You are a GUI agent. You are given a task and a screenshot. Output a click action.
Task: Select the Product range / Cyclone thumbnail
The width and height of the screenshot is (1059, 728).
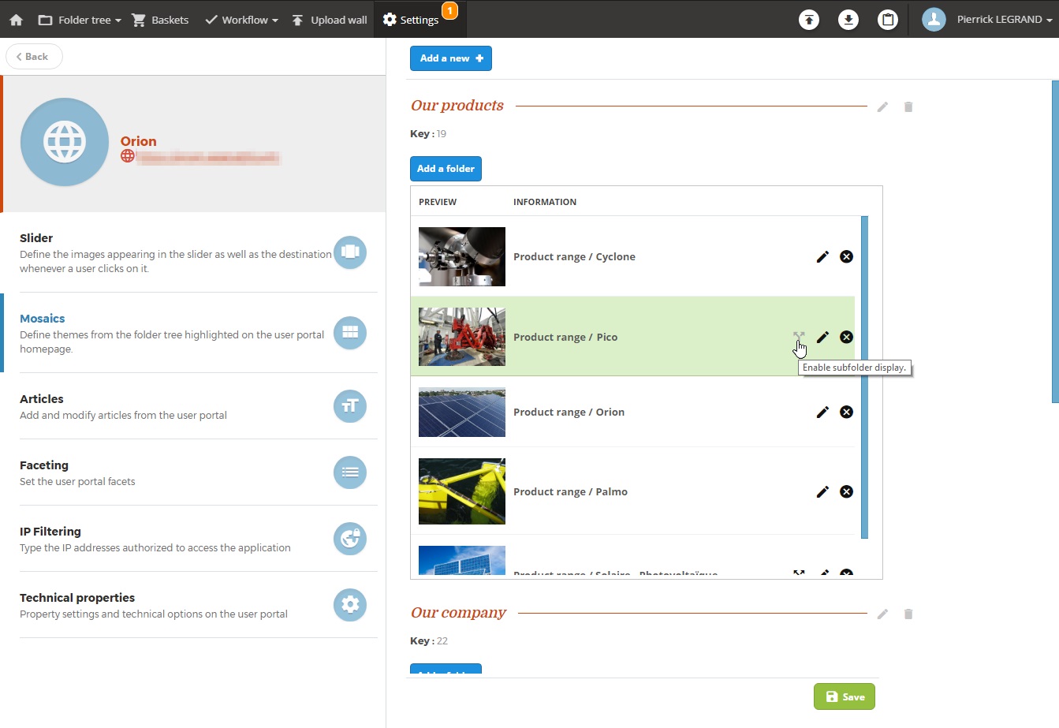(461, 256)
